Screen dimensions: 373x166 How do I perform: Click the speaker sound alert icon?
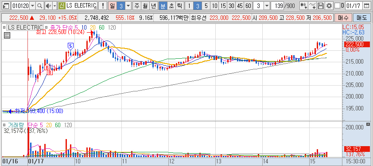(x=48, y=6)
